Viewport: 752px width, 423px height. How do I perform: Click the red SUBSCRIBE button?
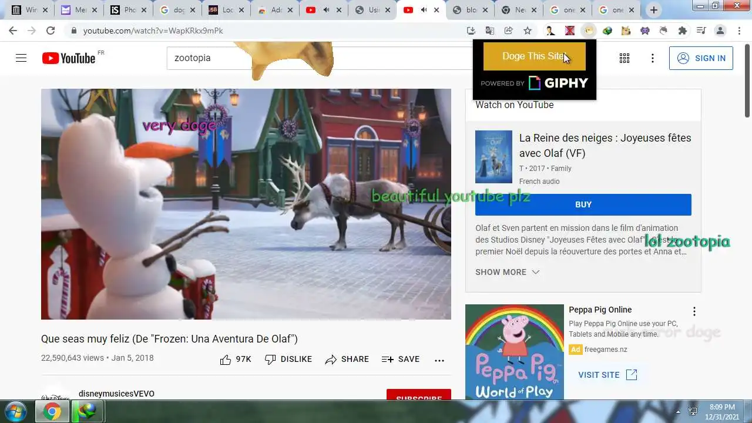tap(419, 395)
